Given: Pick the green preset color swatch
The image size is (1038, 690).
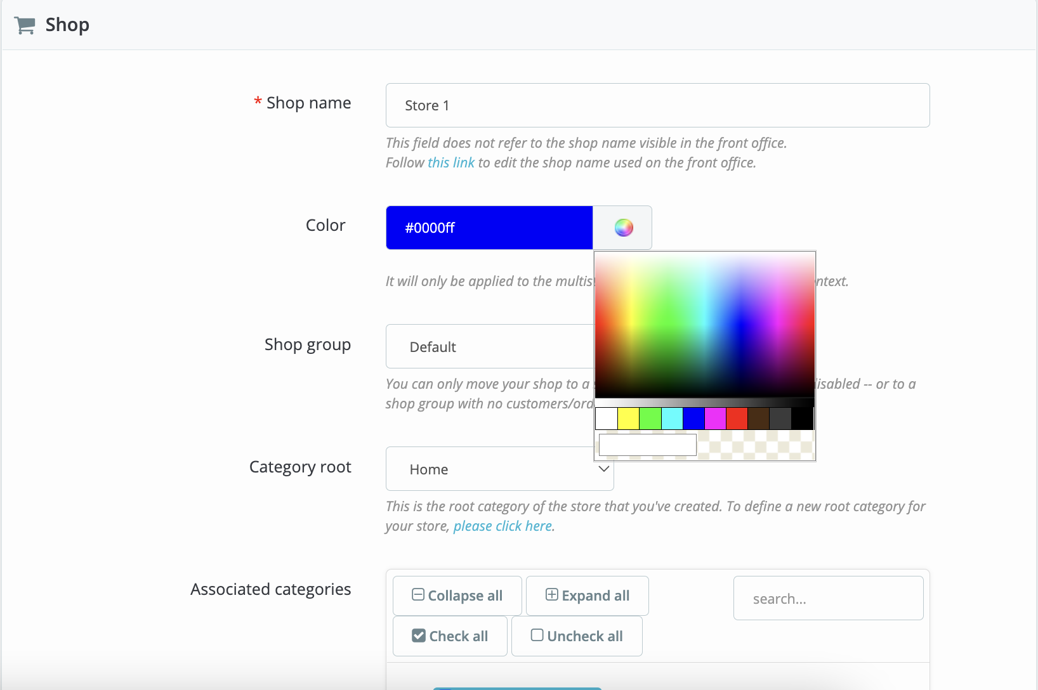Looking at the screenshot, I should (650, 419).
